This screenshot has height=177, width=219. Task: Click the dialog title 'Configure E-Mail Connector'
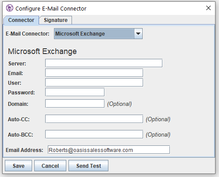(51, 9)
